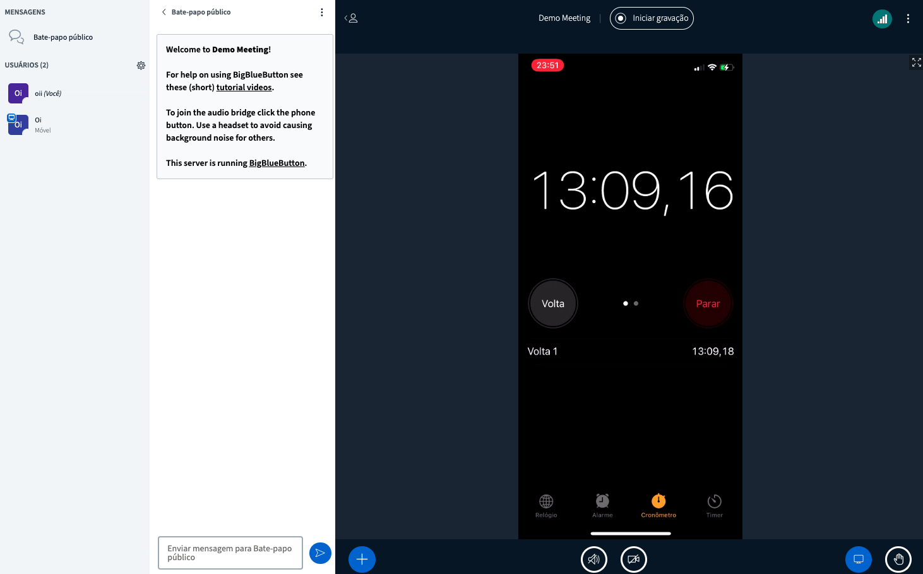Raise your hand
The width and height of the screenshot is (923, 574).
[898, 559]
